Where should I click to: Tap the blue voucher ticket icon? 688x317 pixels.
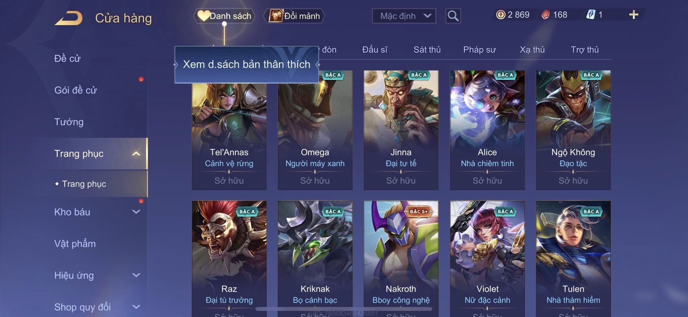coord(591,15)
